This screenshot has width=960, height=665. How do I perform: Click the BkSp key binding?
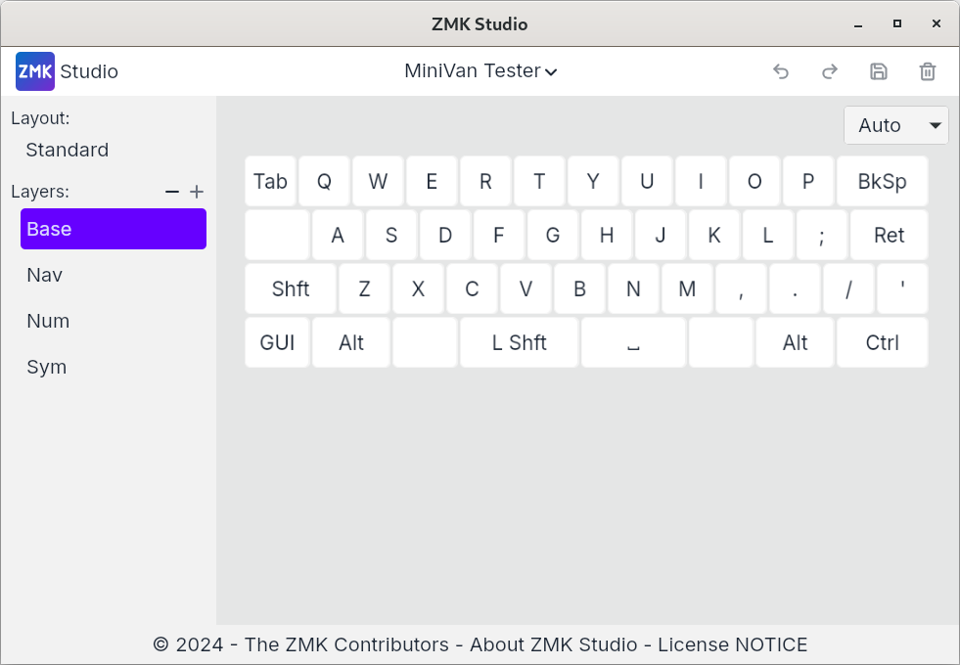point(881,181)
